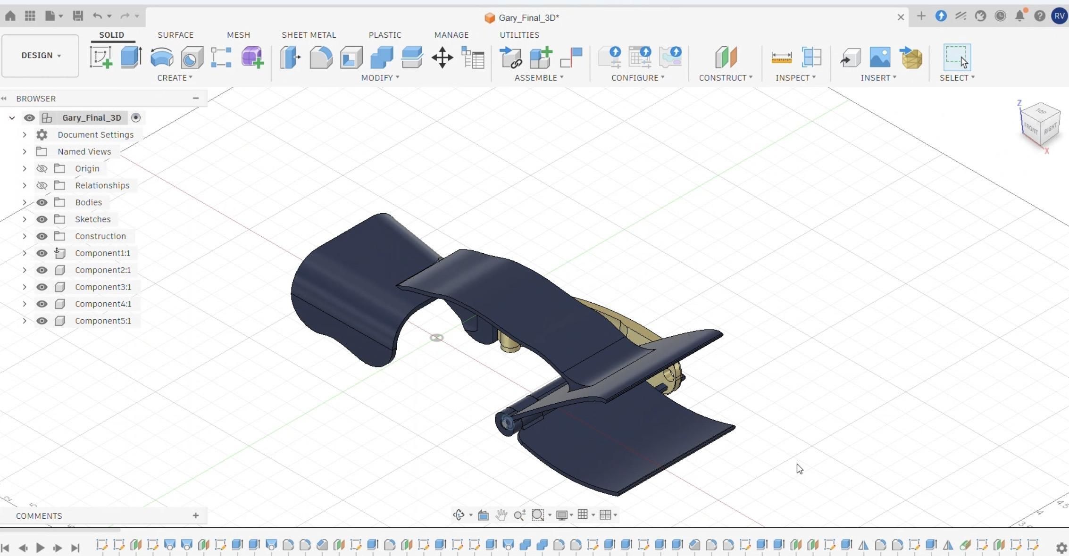Collapse the Browser panel with minus button

point(196,98)
